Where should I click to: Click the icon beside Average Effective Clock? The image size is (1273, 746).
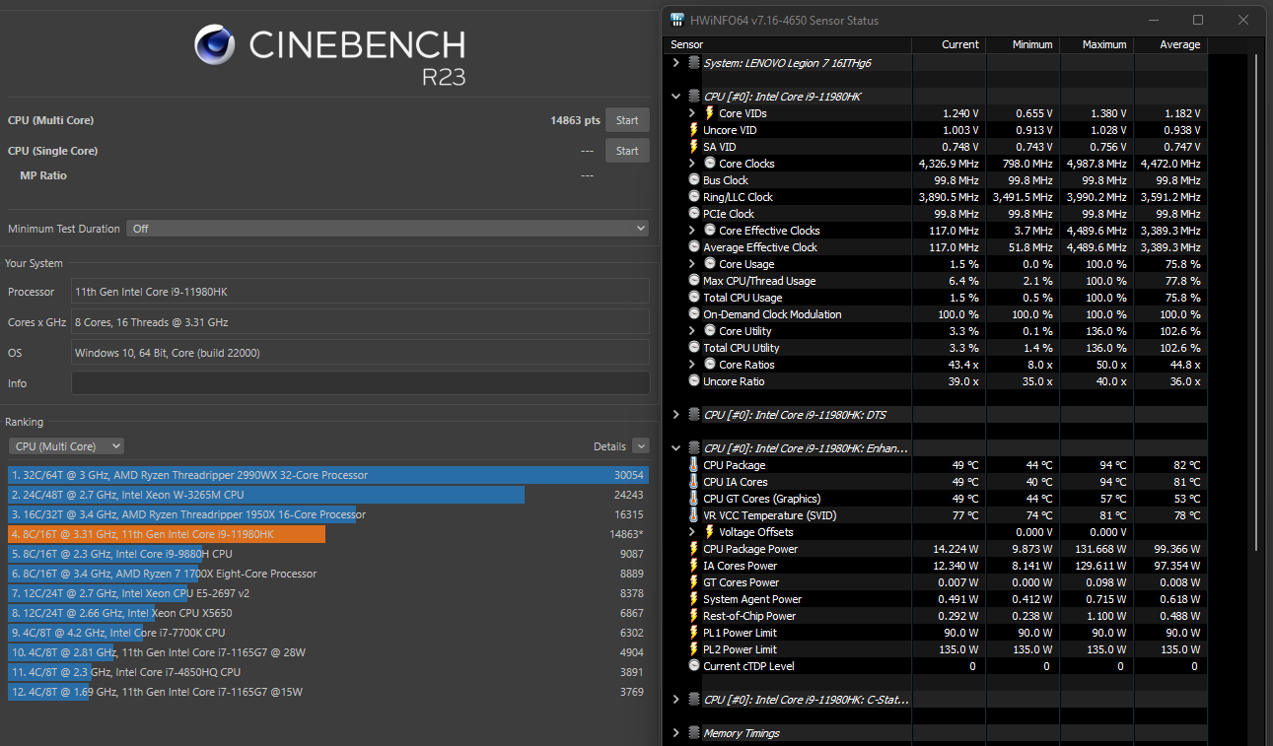click(x=694, y=247)
